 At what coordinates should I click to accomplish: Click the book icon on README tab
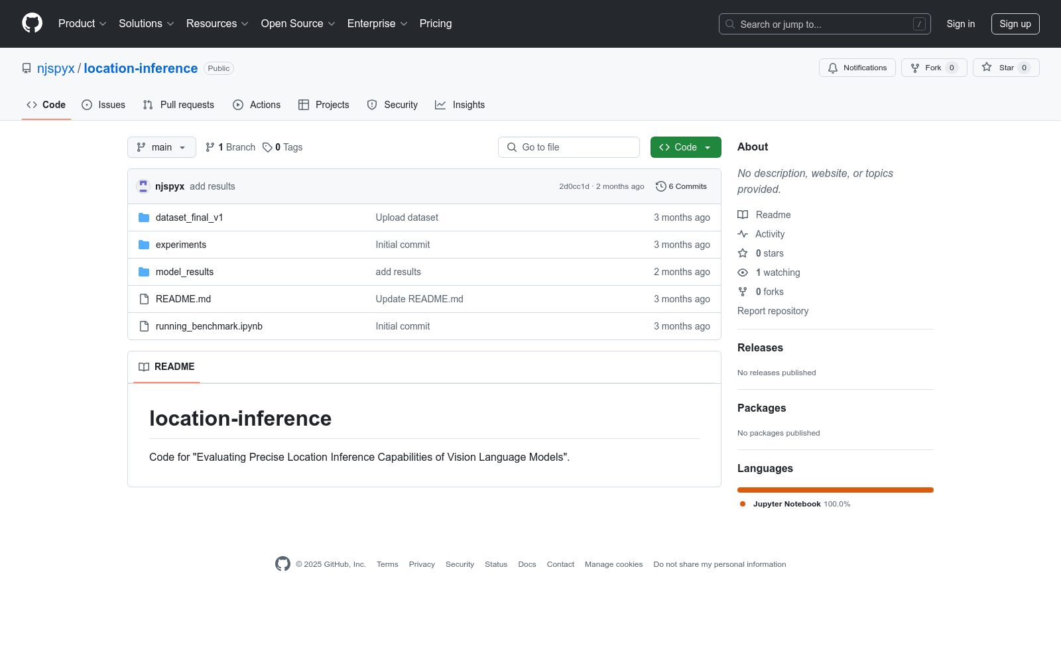point(144,367)
